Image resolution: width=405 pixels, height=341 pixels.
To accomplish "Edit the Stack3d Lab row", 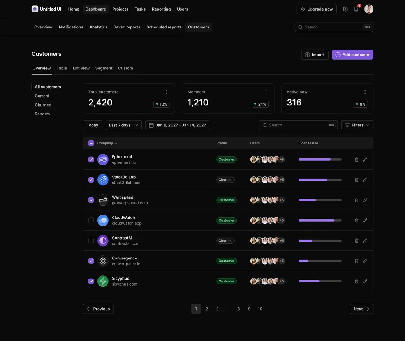I will pos(365,180).
